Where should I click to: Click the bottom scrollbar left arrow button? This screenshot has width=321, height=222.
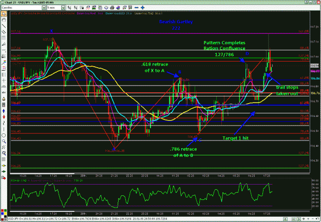point(285,219)
